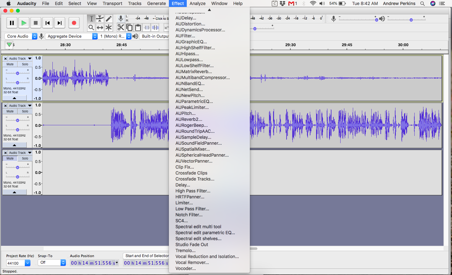The height and width of the screenshot is (275, 452).
Task: Adjust the gain slider on the second track
Action: (17, 120)
